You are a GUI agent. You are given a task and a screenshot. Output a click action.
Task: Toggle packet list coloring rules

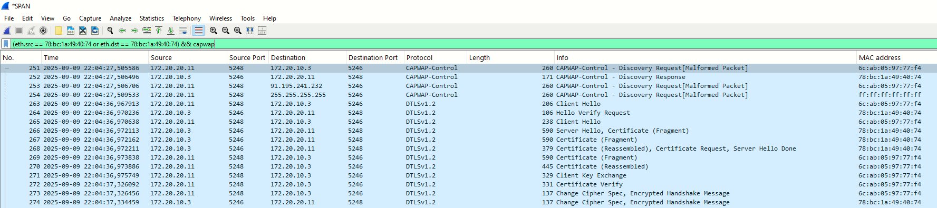pyautogui.click(x=198, y=31)
